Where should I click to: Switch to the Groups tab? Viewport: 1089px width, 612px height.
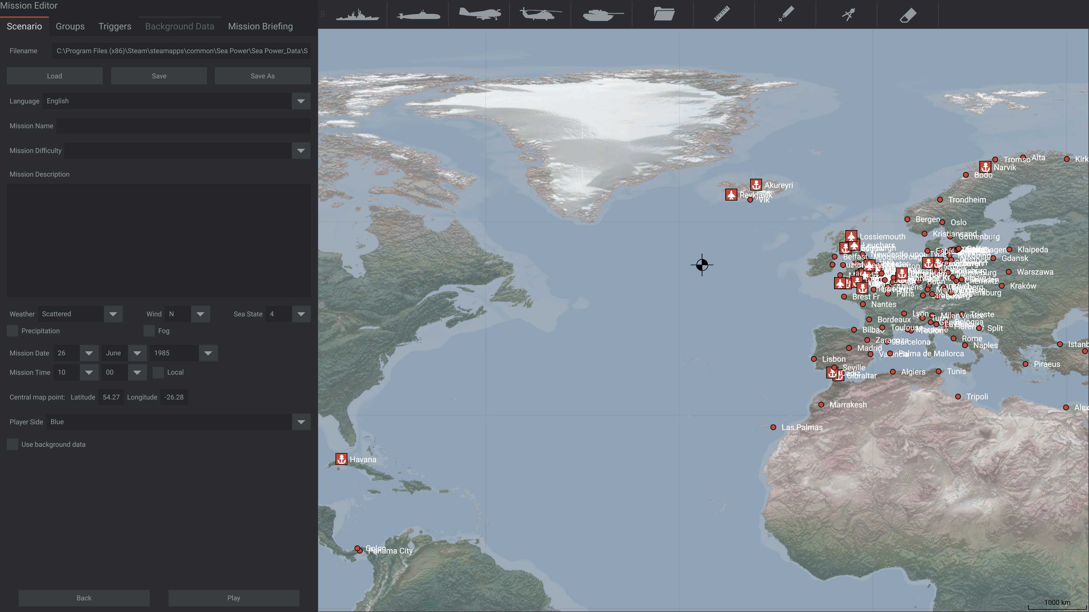click(x=69, y=26)
